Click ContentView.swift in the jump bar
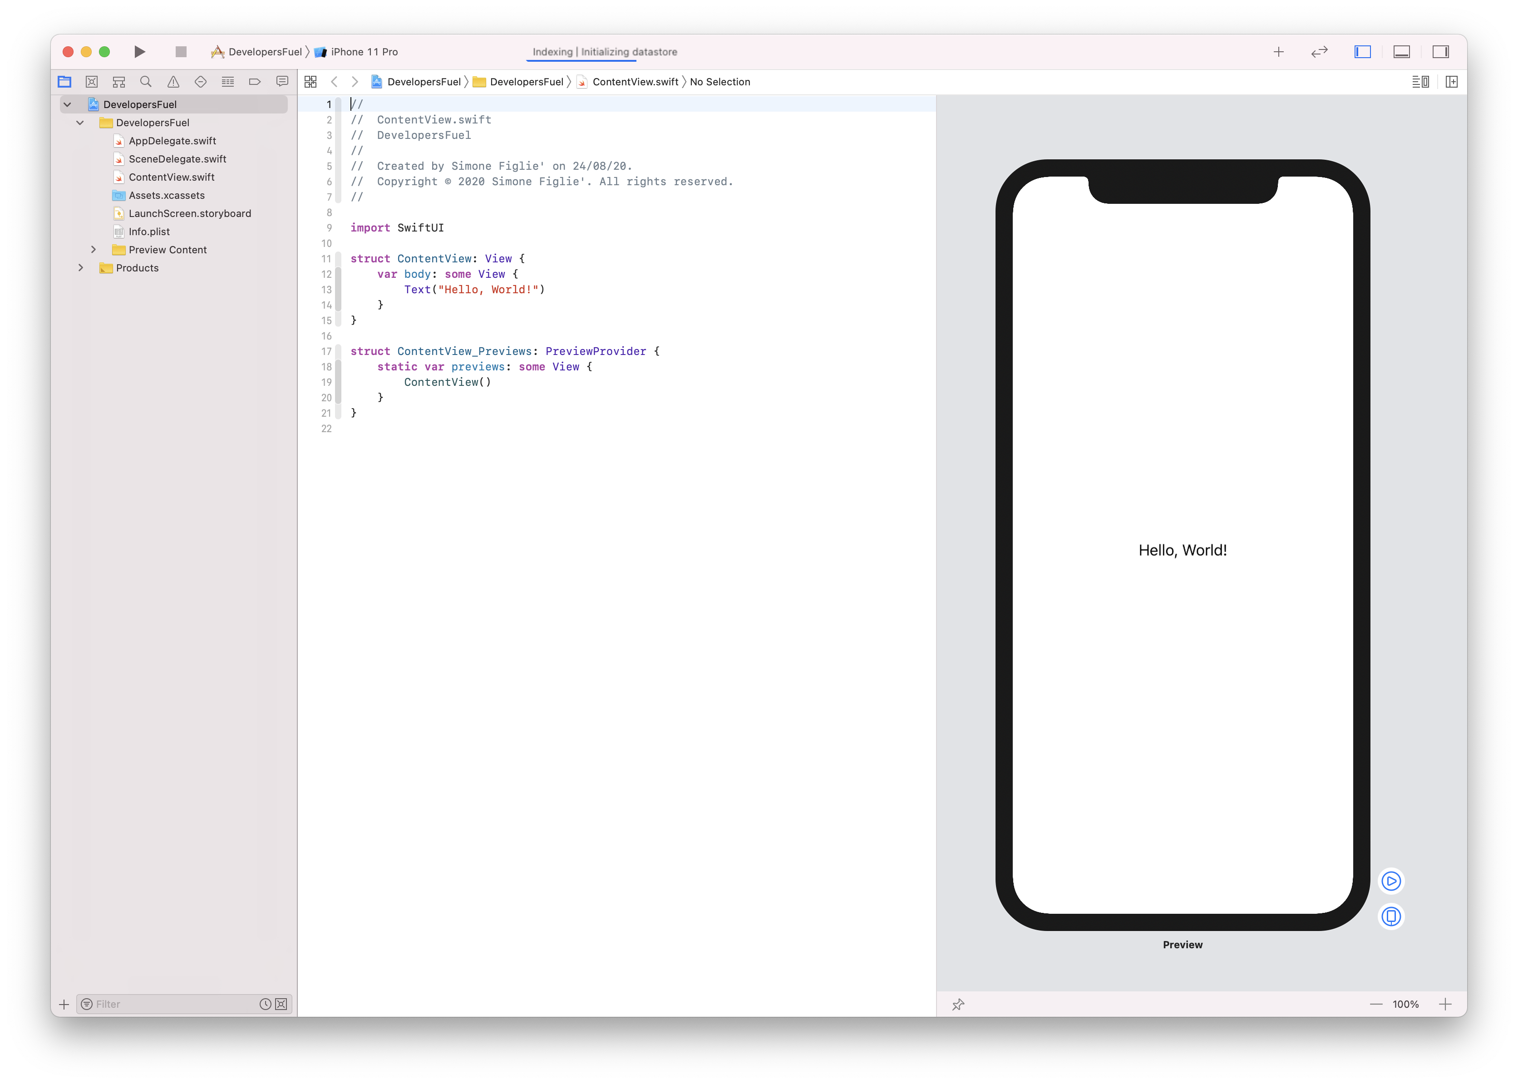This screenshot has height=1084, width=1518. pyautogui.click(x=627, y=81)
